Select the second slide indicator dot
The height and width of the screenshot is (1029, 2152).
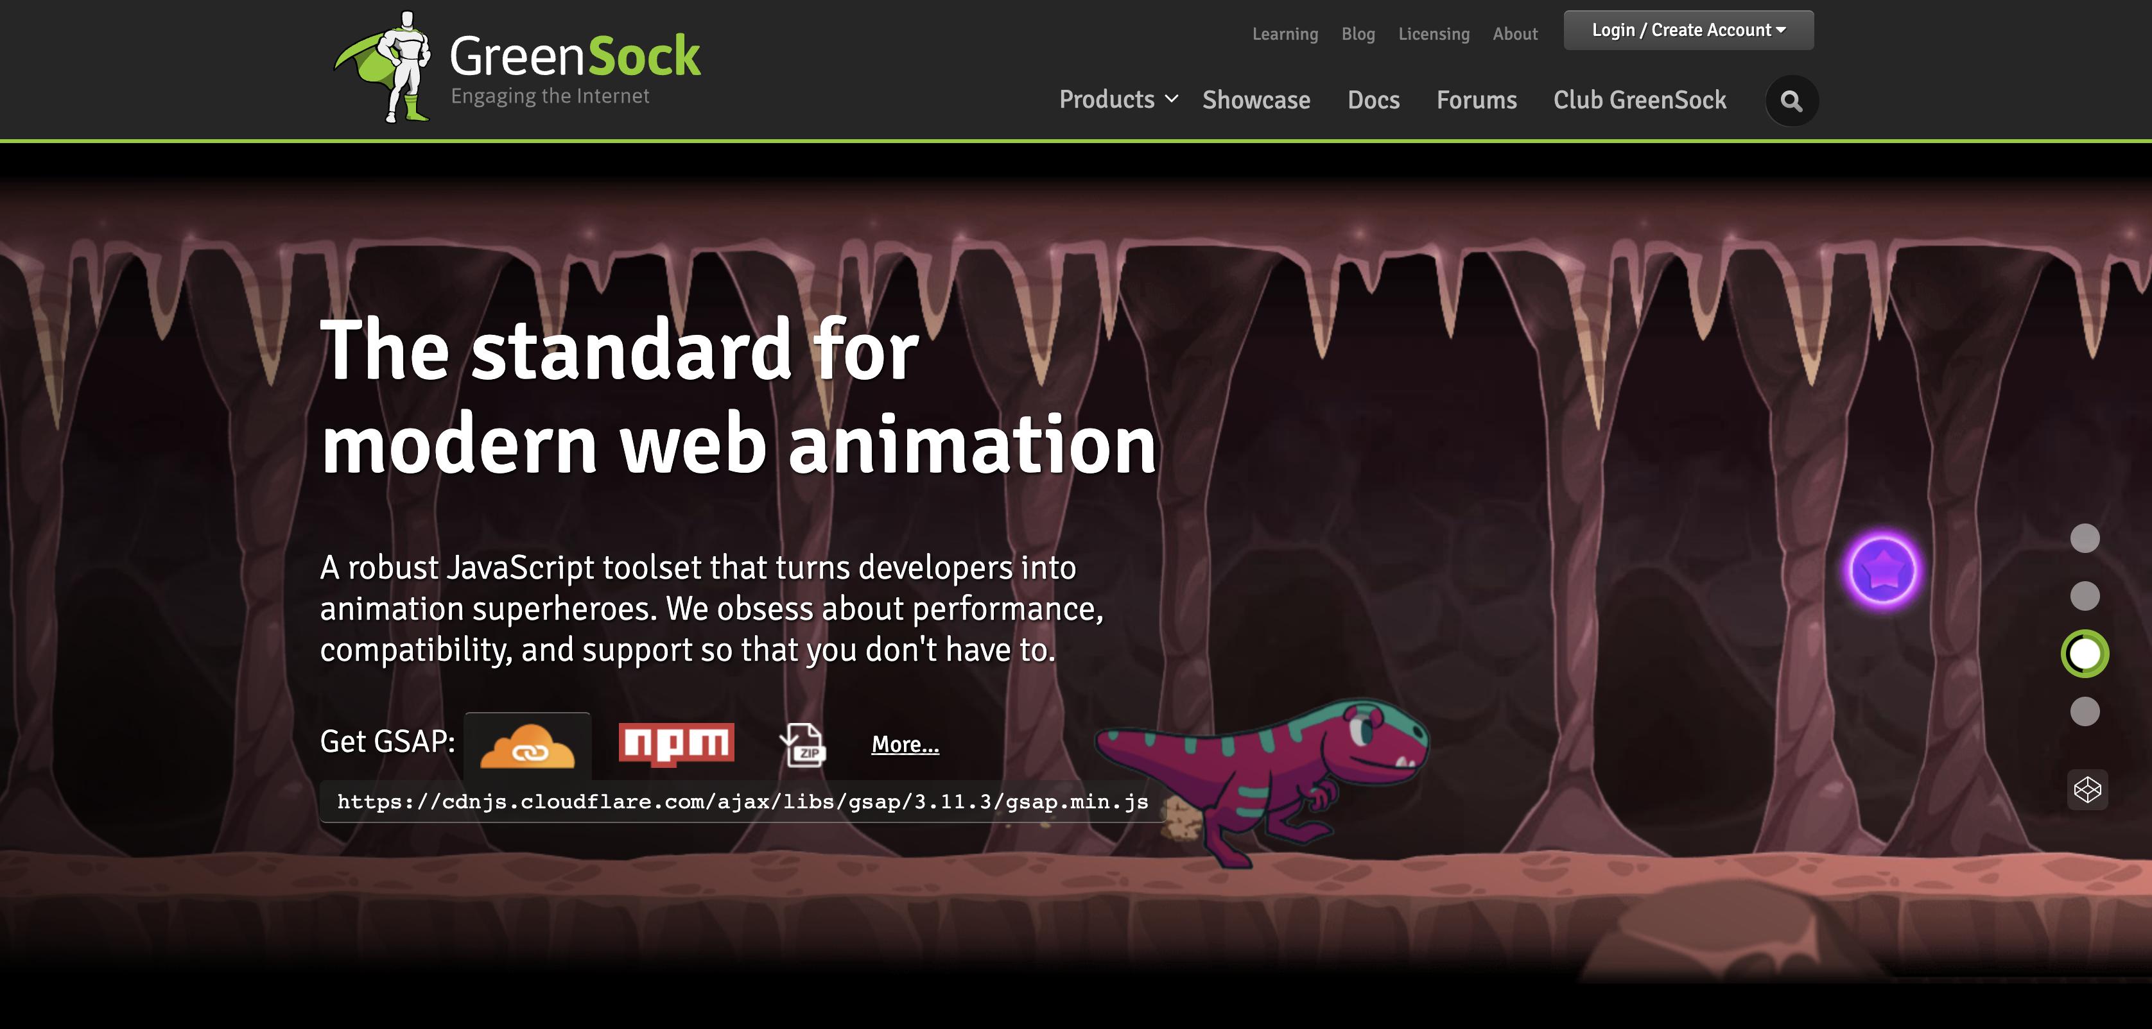[x=2085, y=596]
